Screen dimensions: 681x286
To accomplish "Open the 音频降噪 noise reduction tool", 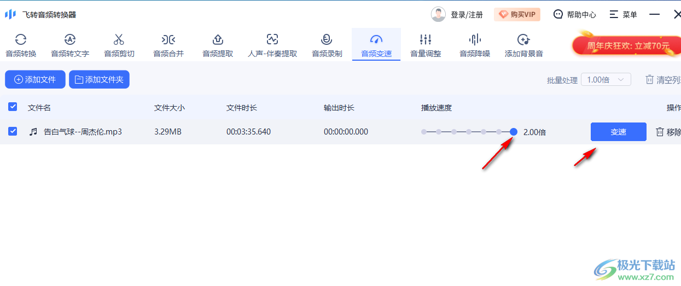I will (475, 45).
